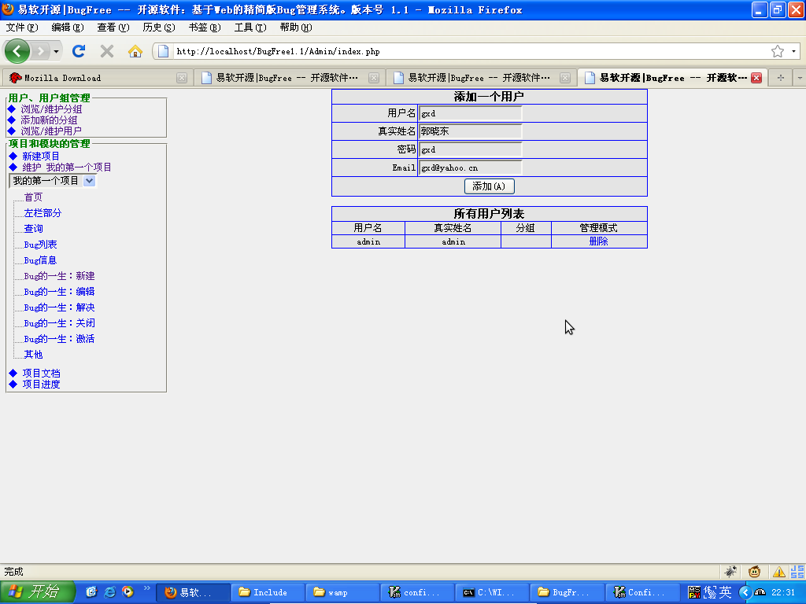The image size is (806, 604).
Task: Go back with the green back arrow
Action: click(17, 51)
